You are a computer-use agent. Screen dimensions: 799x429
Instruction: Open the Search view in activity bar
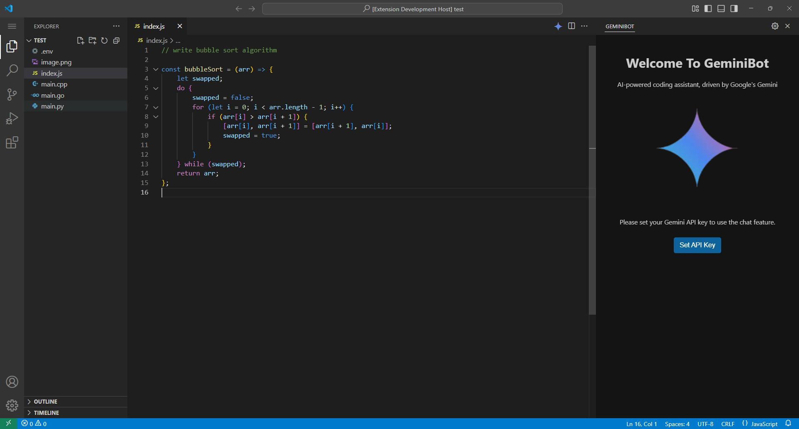[12, 70]
